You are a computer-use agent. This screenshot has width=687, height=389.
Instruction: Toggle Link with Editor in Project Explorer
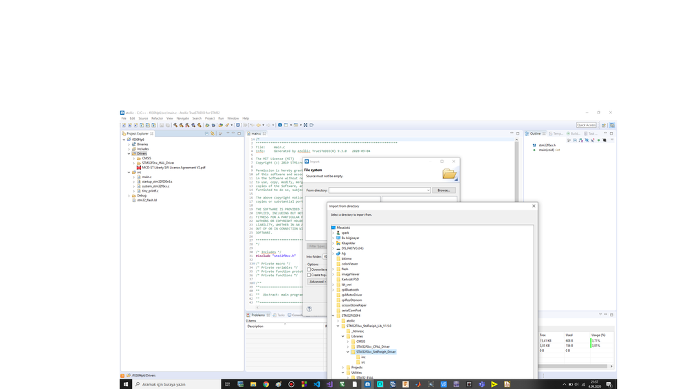(212, 133)
